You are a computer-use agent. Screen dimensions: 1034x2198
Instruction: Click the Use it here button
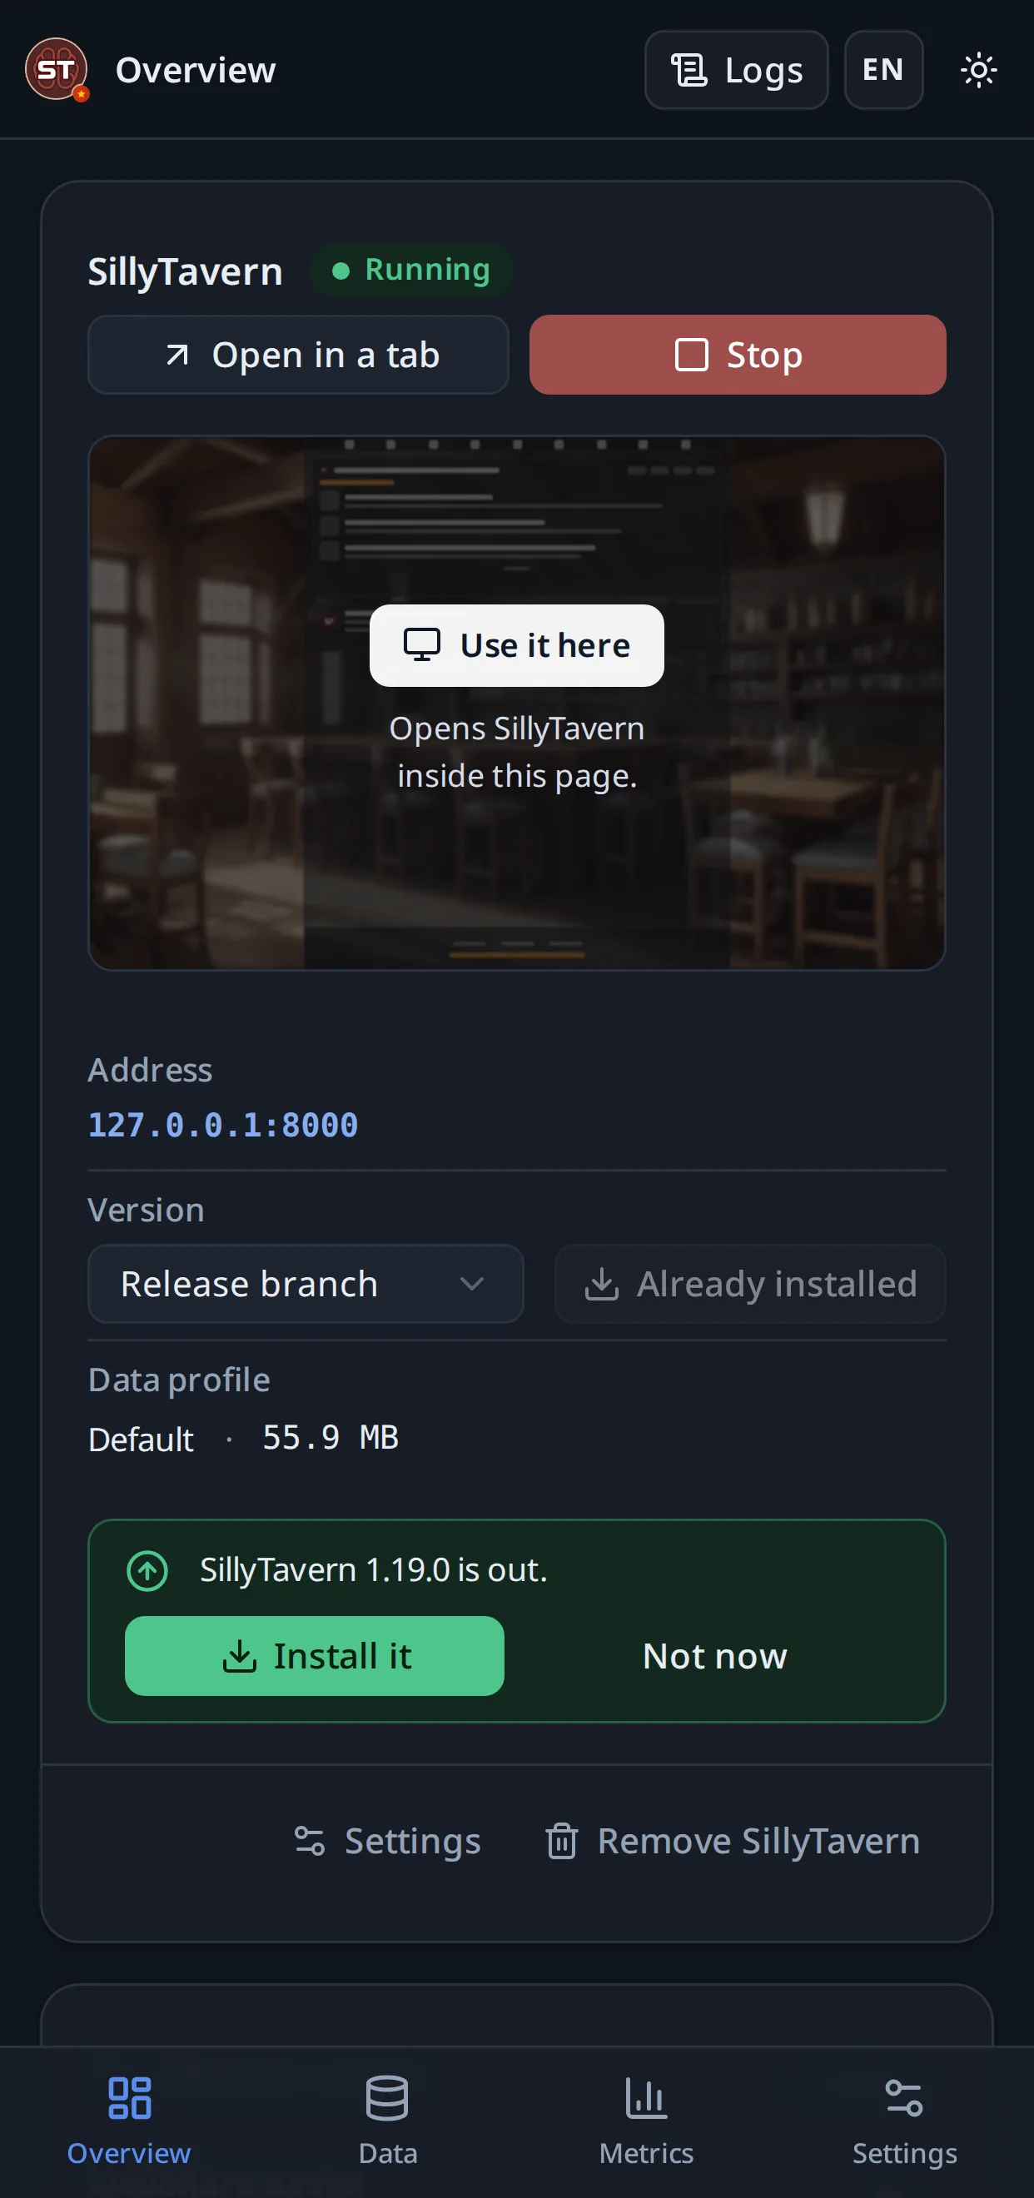pyautogui.click(x=516, y=645)
